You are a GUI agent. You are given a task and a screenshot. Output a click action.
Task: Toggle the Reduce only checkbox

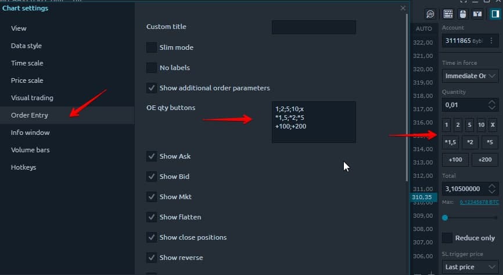(447, 238)
